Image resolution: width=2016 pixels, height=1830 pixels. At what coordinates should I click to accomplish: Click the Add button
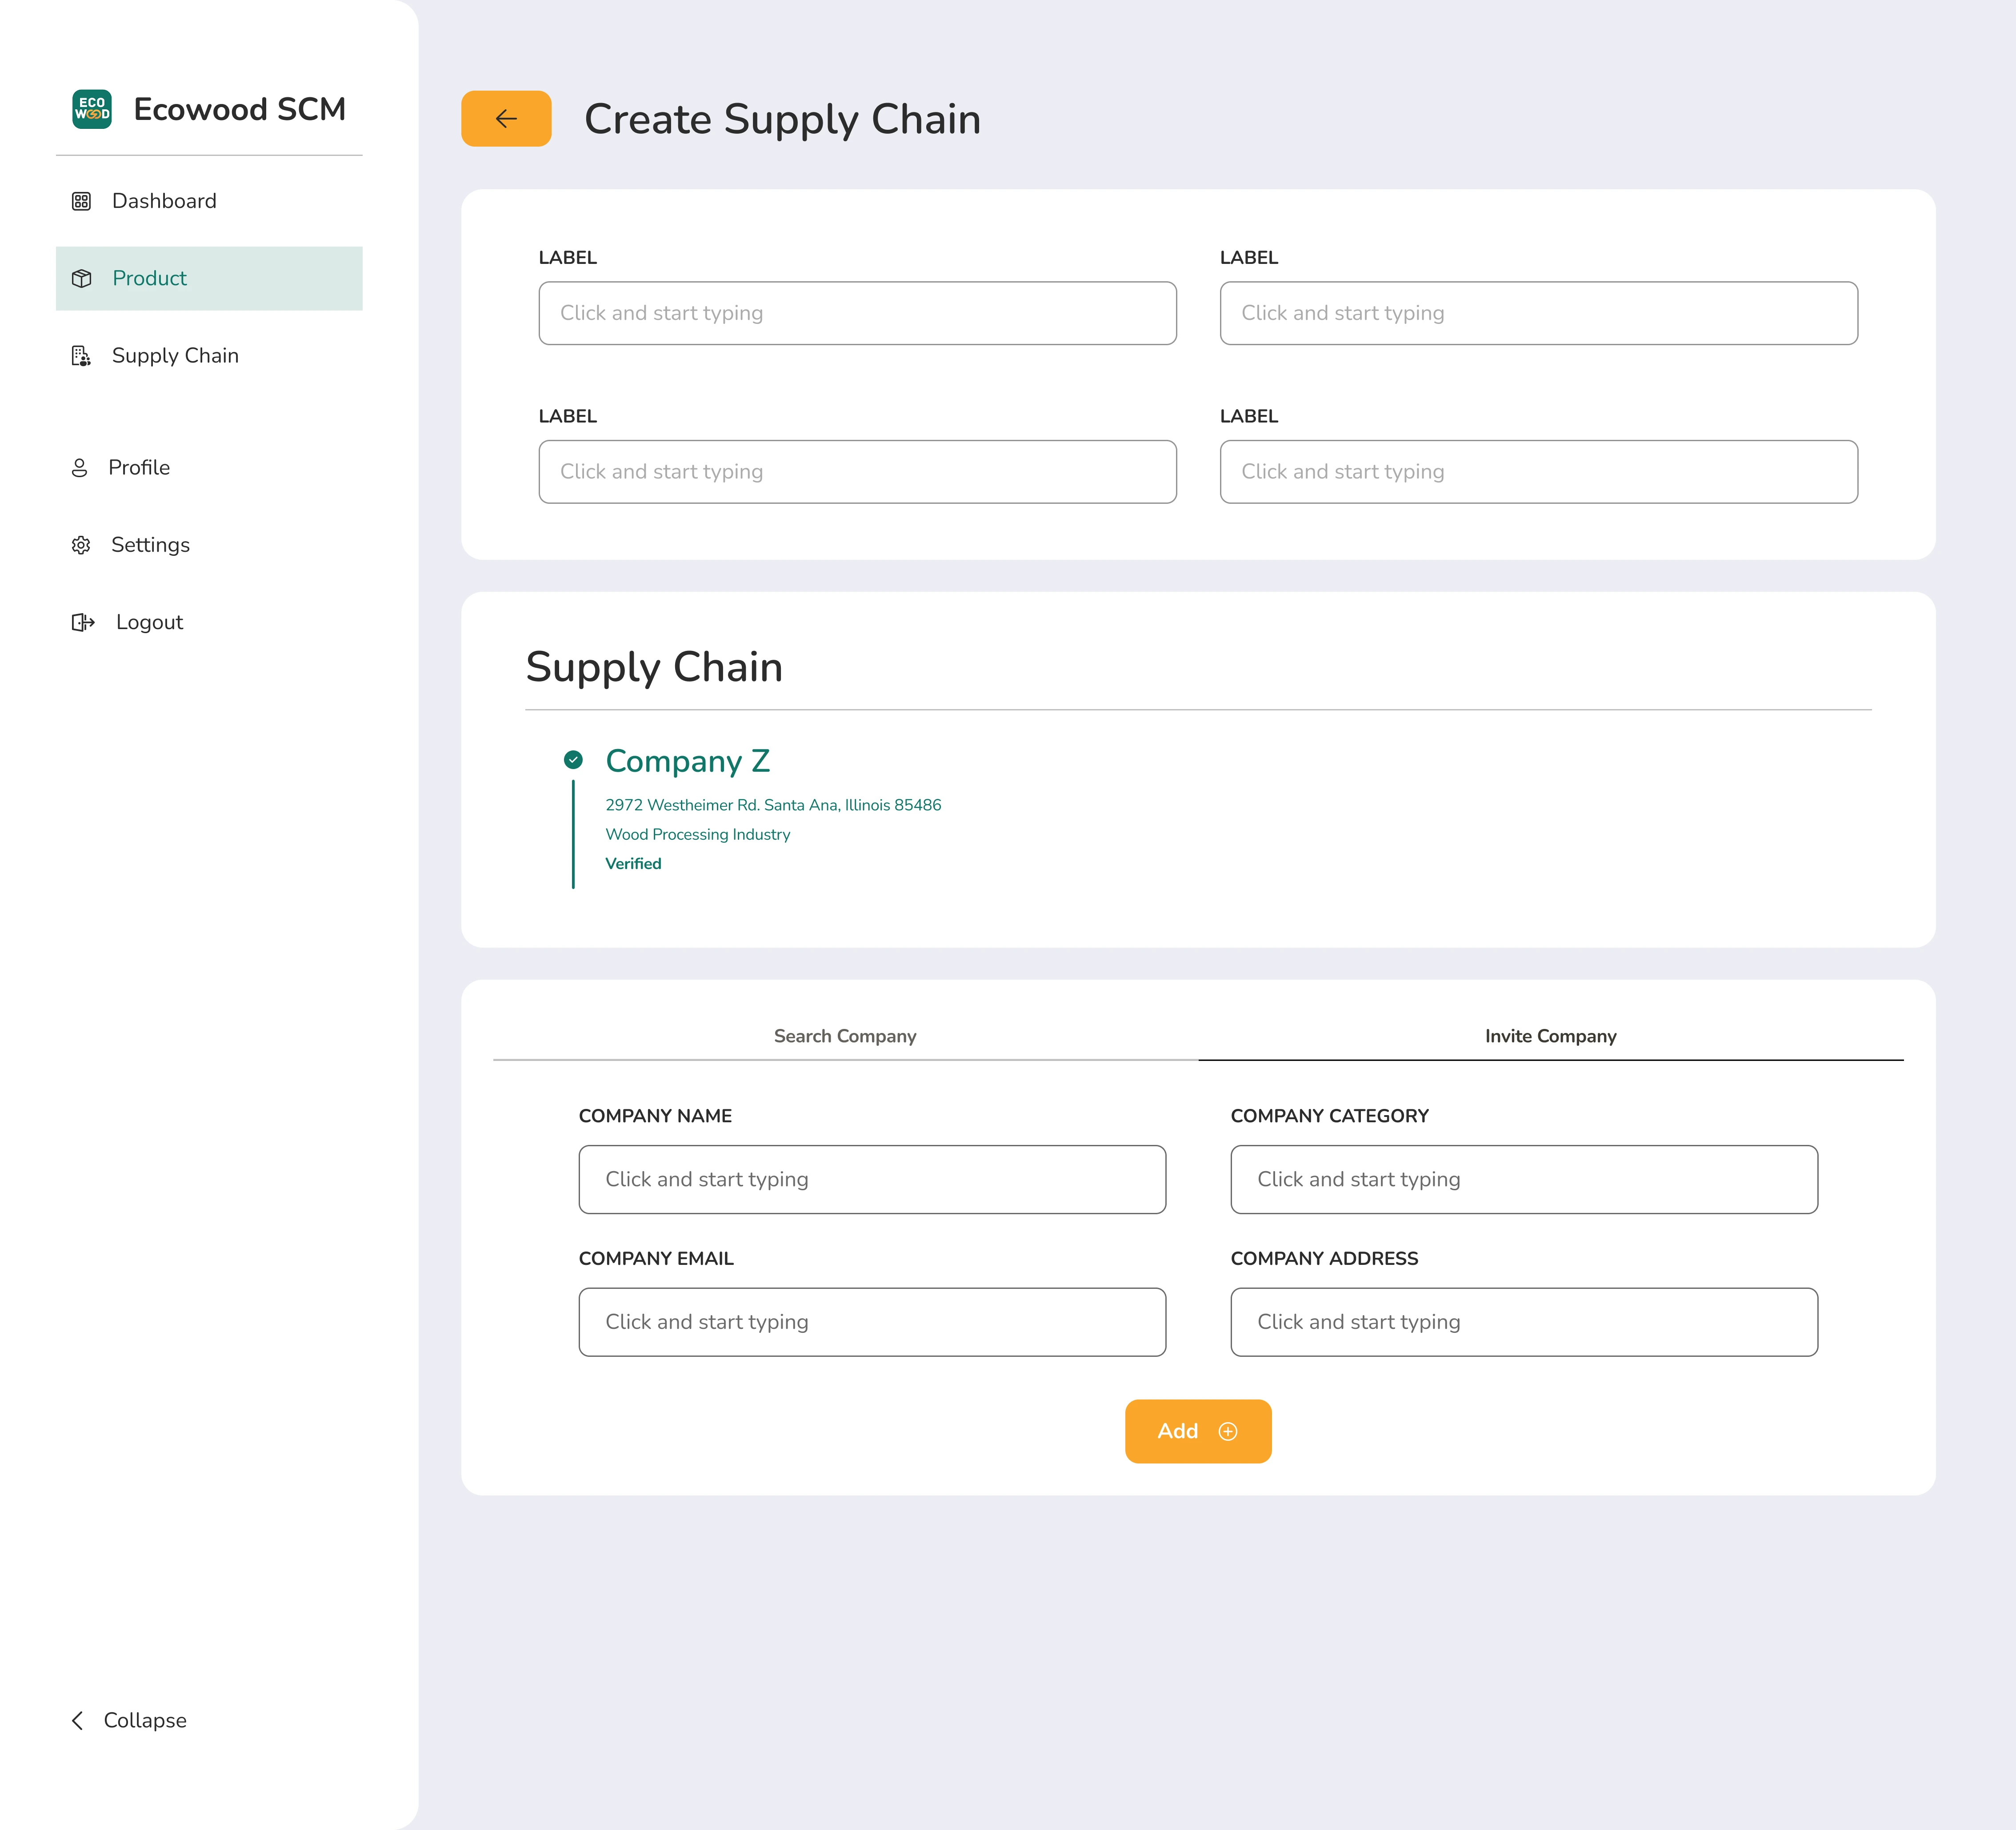click(1198, 1431)
